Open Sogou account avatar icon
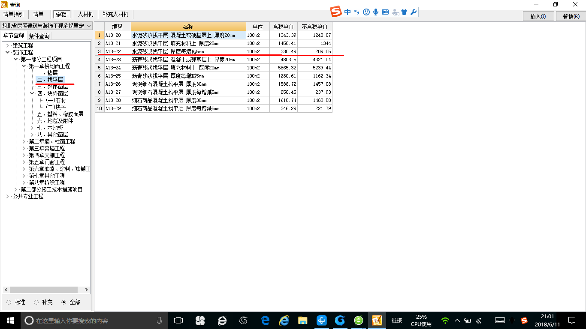This screenshot has height=329, width=586. click(x=395, y=12)
